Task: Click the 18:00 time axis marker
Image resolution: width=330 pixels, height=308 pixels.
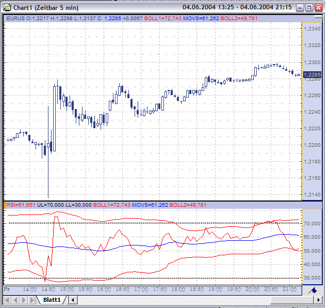Action: [x=178, y=289]
